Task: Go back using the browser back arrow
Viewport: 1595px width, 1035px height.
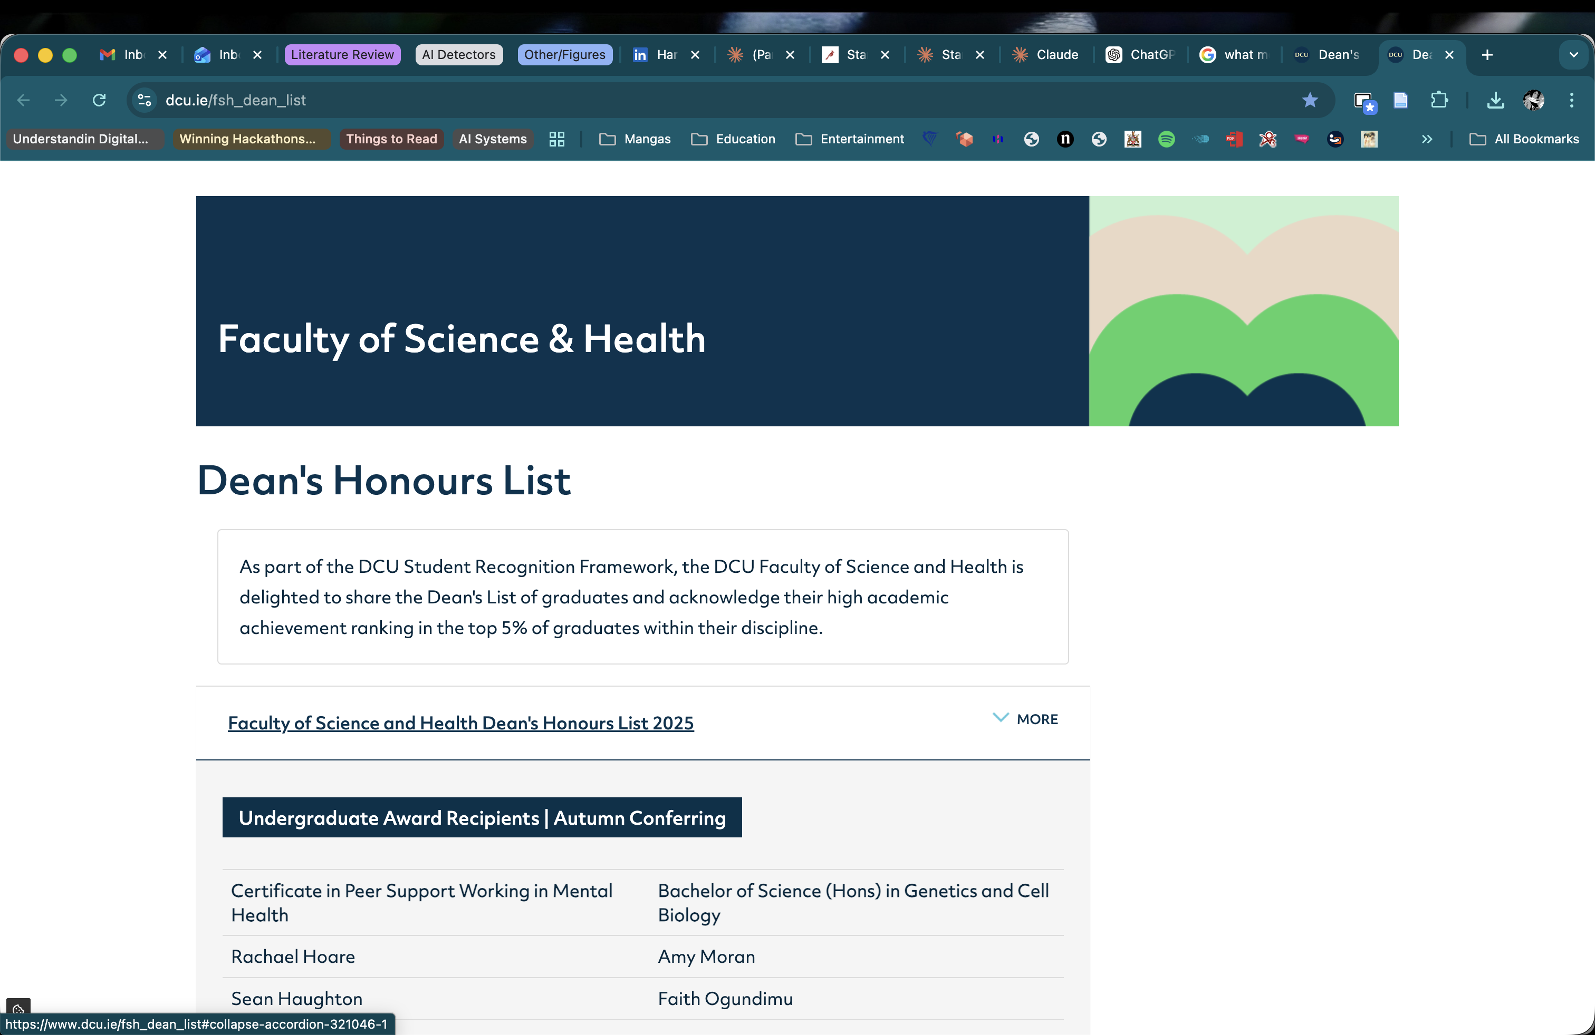Action: point(23,101)
